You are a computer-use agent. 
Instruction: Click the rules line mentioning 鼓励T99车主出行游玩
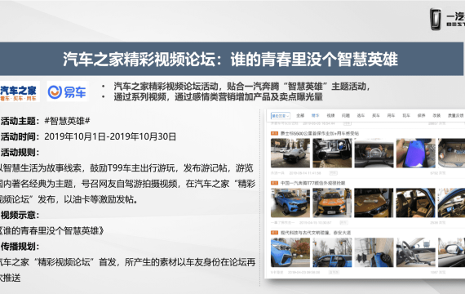tap(126, 168)
